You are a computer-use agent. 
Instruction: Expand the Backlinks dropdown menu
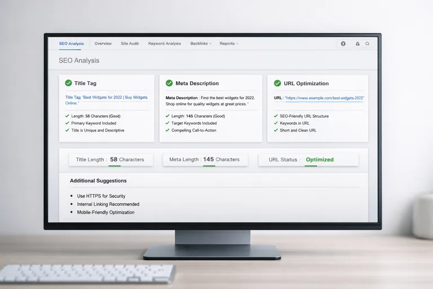click(201, 43)
